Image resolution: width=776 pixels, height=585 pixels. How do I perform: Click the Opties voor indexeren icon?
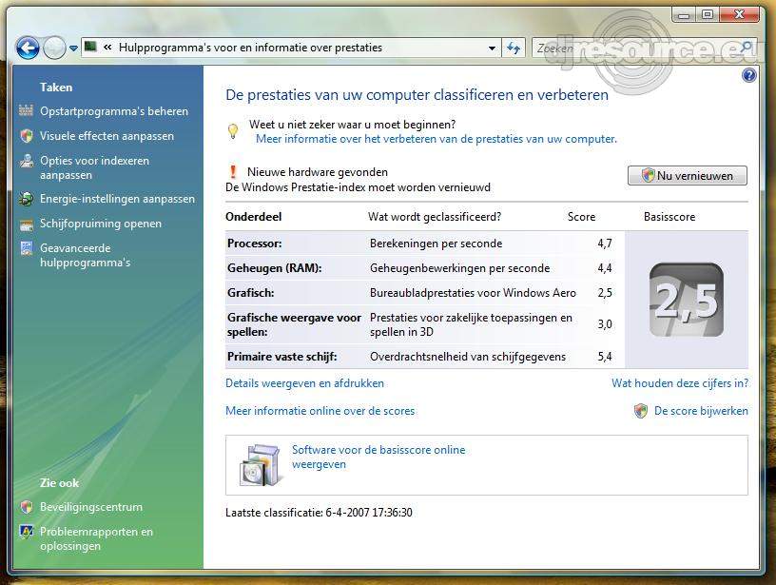coord(27,162)
